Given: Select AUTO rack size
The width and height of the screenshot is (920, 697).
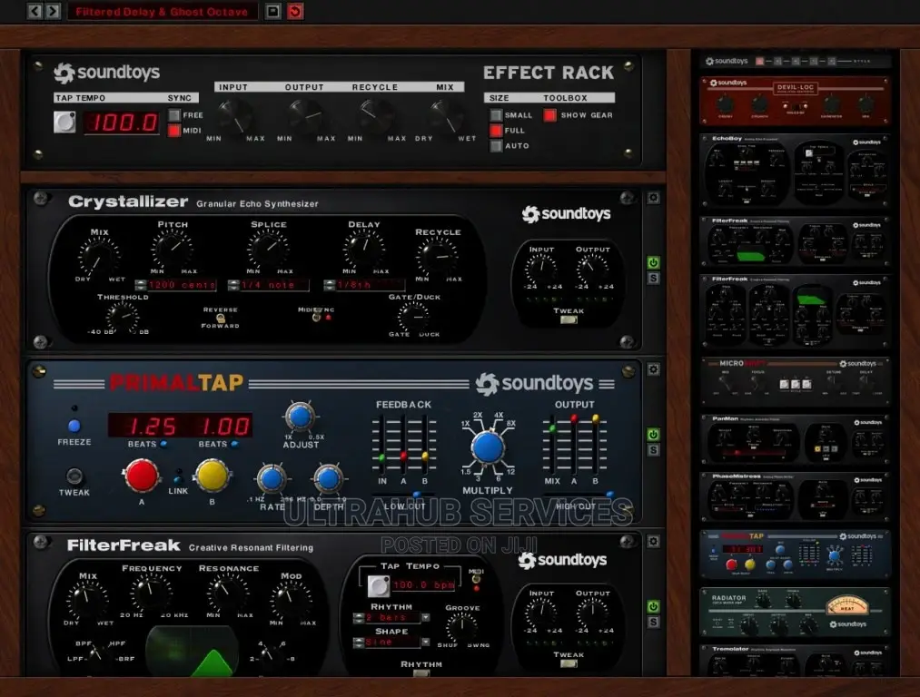Looking at the screenshot, I should [x=497, y=145].
